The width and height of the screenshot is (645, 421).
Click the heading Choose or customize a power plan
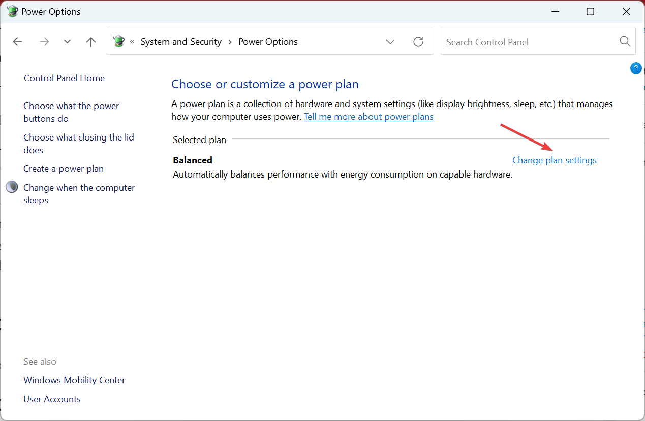(x=265, y=84)
